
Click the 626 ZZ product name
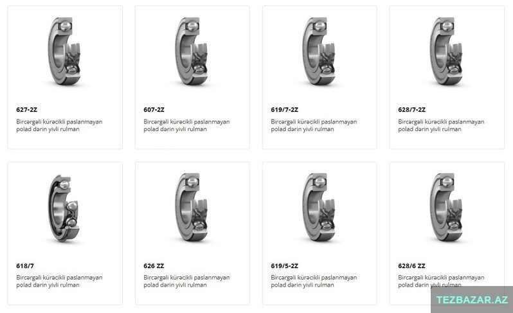154,266
